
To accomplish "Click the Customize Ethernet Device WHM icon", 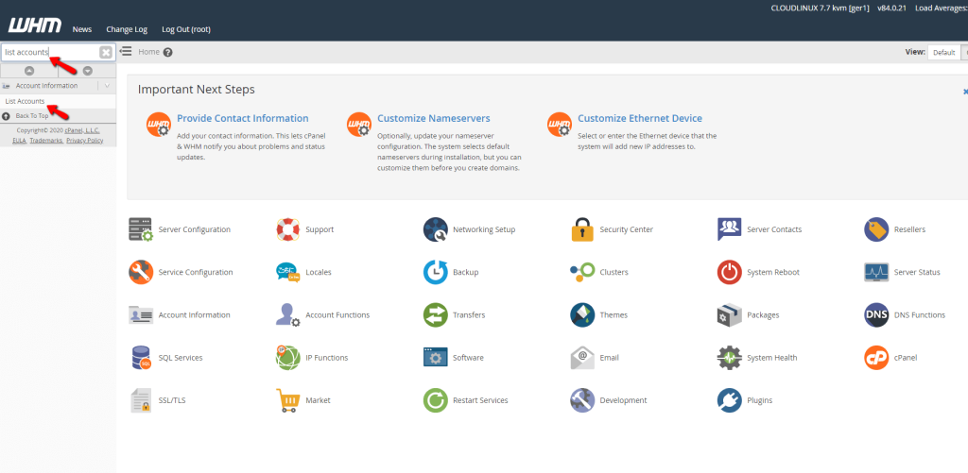I will pos(560,124).
